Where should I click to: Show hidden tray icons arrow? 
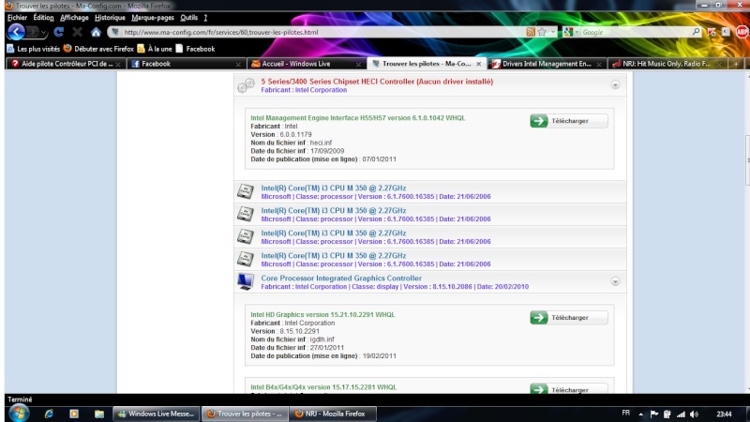[640, 414]
